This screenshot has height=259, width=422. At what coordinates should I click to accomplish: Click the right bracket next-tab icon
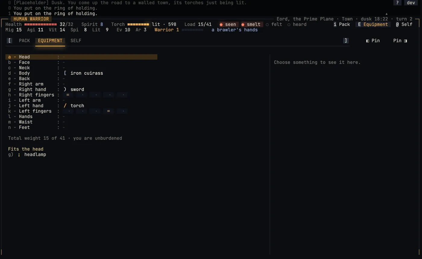[x=346, y=41]
